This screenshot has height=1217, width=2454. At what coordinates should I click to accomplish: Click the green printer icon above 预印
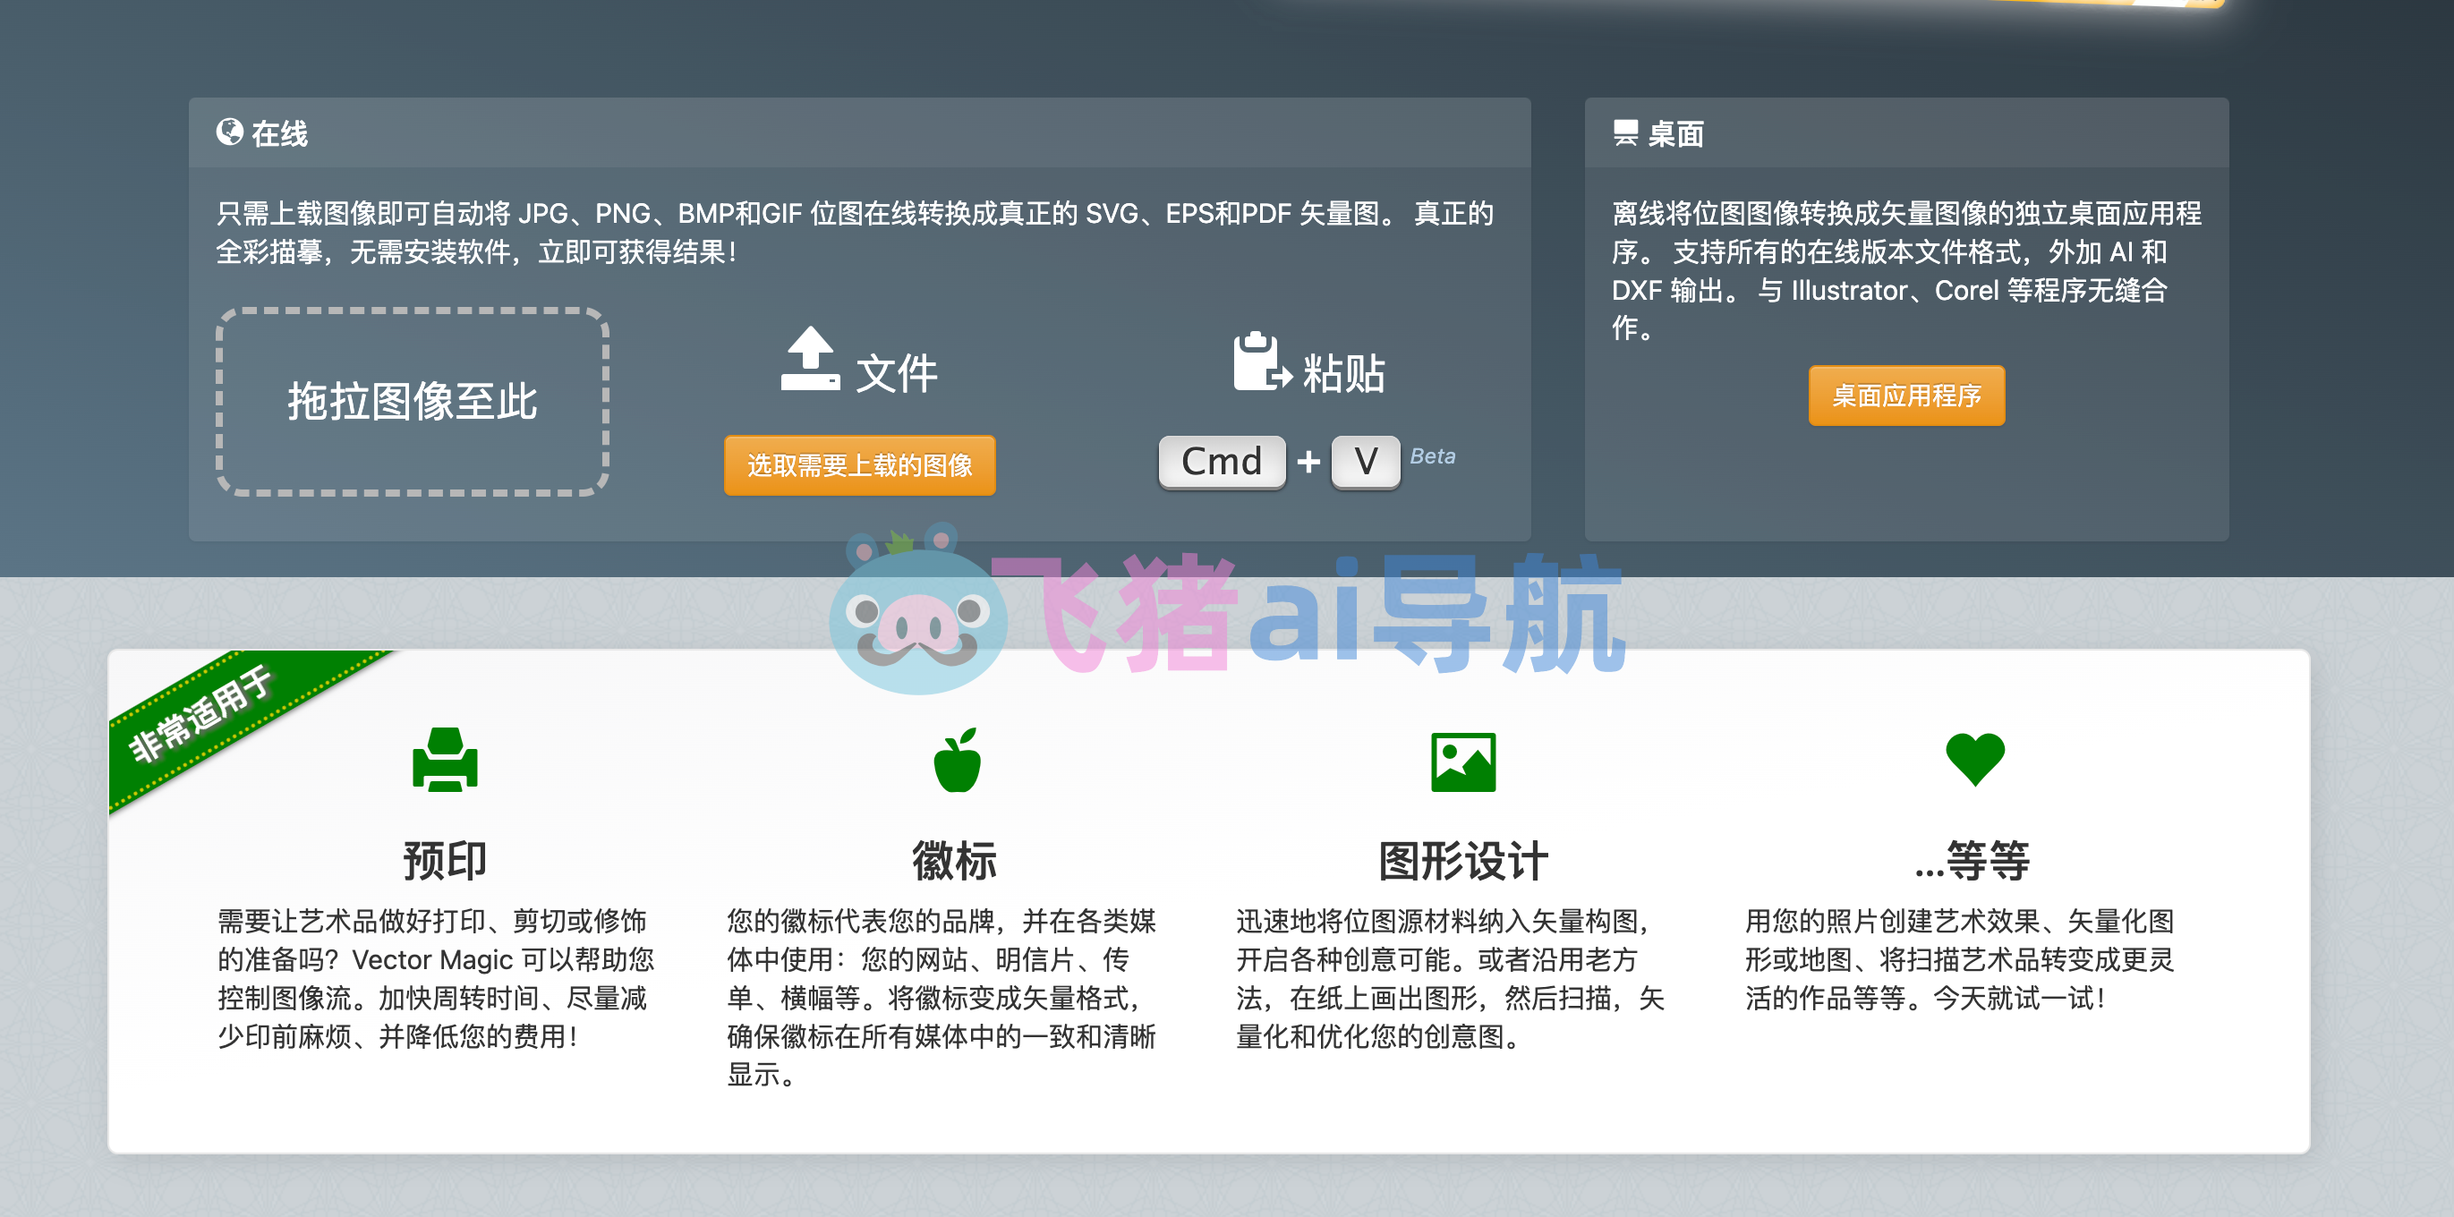click(445, 759)
